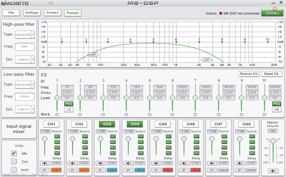286x177 pixels.
Task: Open High-pass filter Type dropdown
Action: coord(25,35)
